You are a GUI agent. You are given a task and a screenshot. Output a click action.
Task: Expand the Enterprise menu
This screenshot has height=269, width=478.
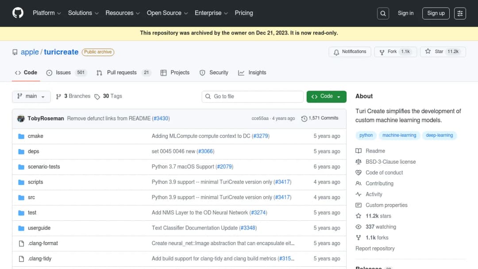[211, 13]
